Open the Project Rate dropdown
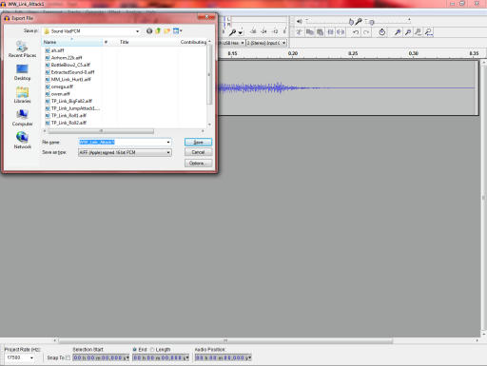The width and height of the screenshot is (487, 366). coord(31,357)
